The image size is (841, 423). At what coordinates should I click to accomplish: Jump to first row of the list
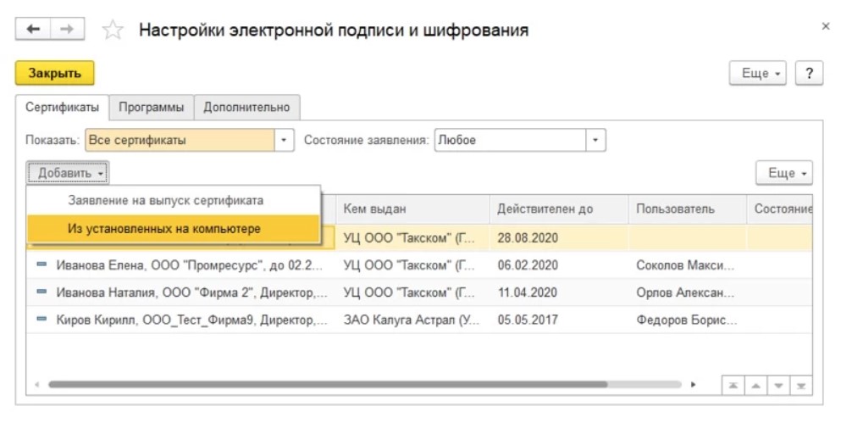pyautogui.click(x=733, y=385)
